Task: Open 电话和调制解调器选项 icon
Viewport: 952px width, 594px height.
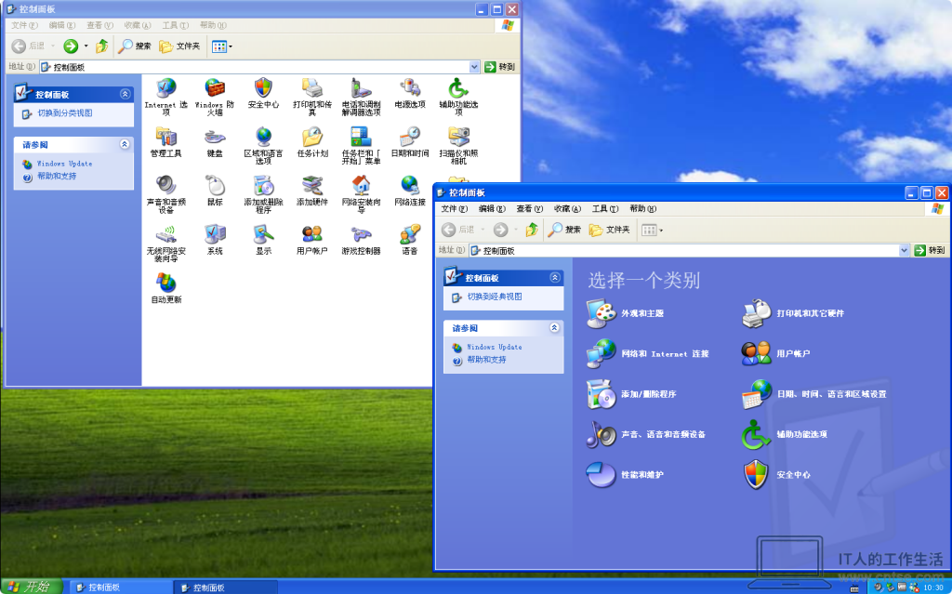Action: tap(362, 96)
